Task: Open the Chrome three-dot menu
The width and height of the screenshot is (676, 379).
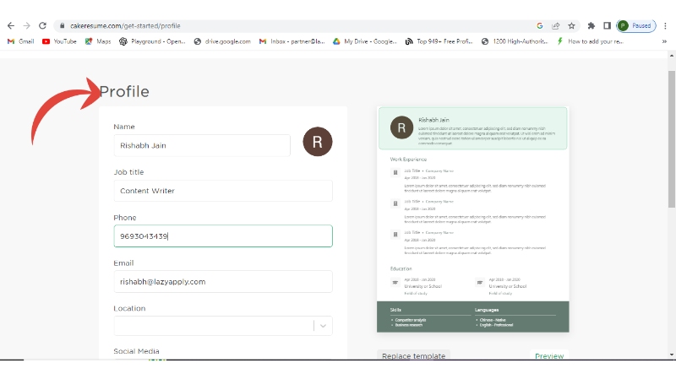Action: [x=665, y=26]
